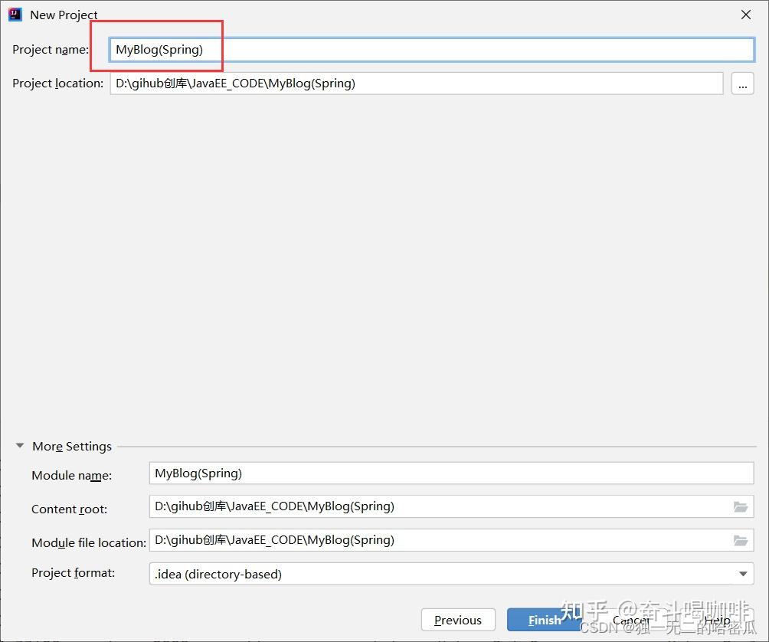Image resolution: width=769 pixels, height=642 pixels.
Task: Click the Module name field
Action: click(452, 473)
